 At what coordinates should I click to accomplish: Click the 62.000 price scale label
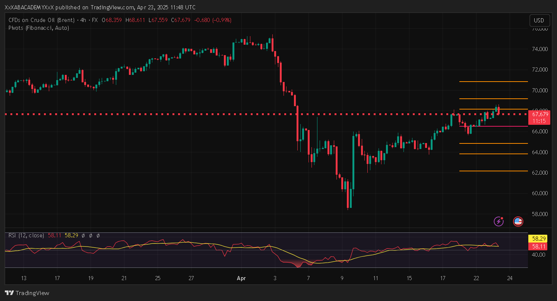click(x=539, y=173)
